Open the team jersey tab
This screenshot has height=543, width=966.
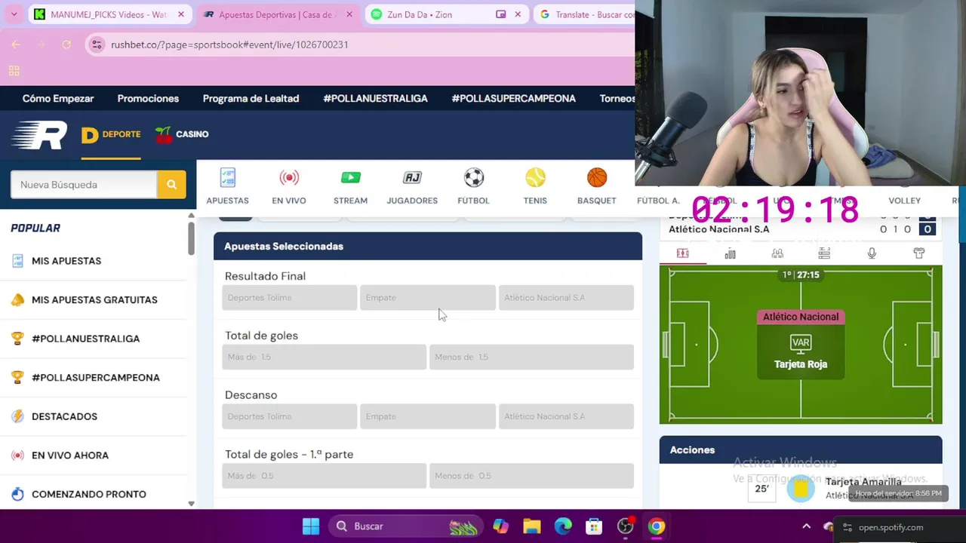point(918,253)
